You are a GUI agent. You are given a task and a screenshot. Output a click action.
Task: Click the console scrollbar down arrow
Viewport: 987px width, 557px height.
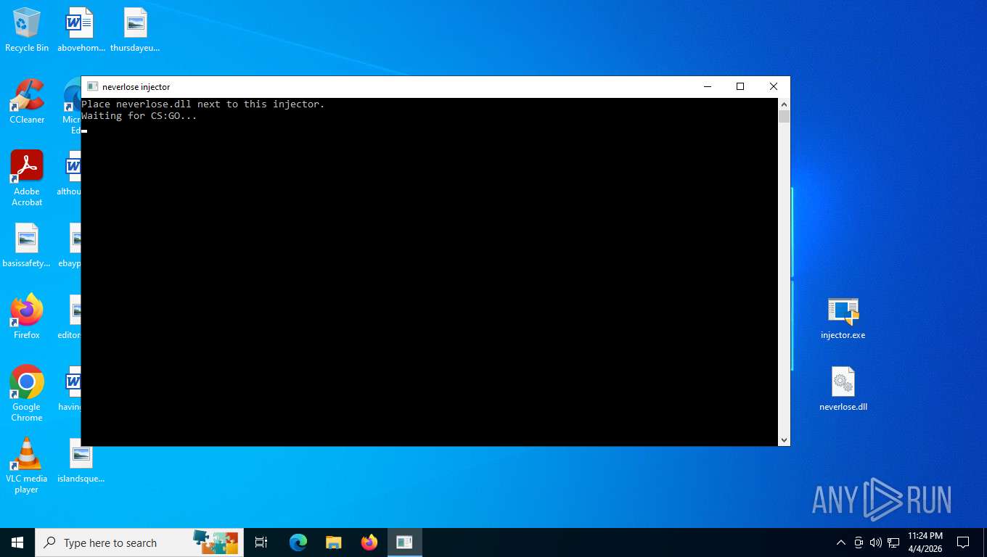coord(784,440)
